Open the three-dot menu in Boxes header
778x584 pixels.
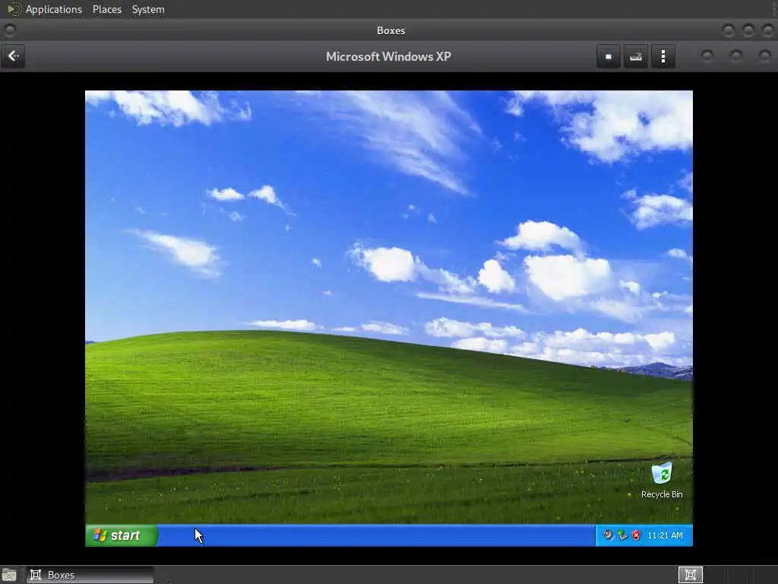[x=663, y=56]
